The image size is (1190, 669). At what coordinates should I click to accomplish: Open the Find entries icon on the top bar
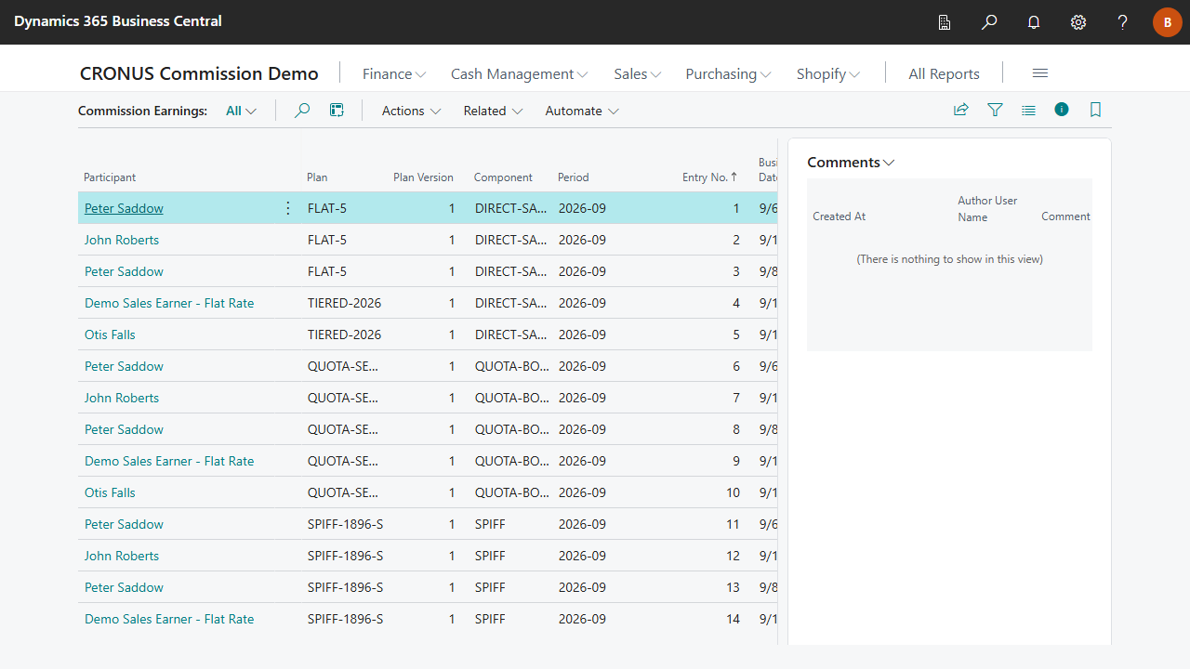(x=945, y=22)
